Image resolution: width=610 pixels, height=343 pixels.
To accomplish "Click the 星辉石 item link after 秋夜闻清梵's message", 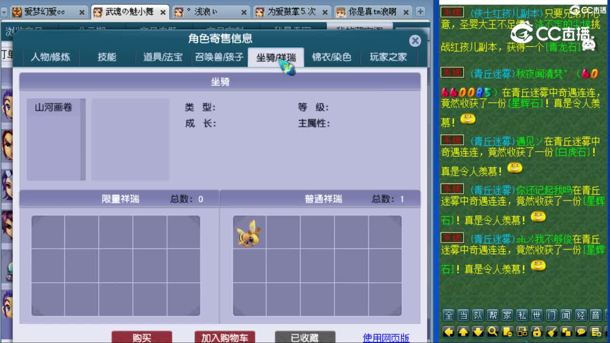I will 526,103.
